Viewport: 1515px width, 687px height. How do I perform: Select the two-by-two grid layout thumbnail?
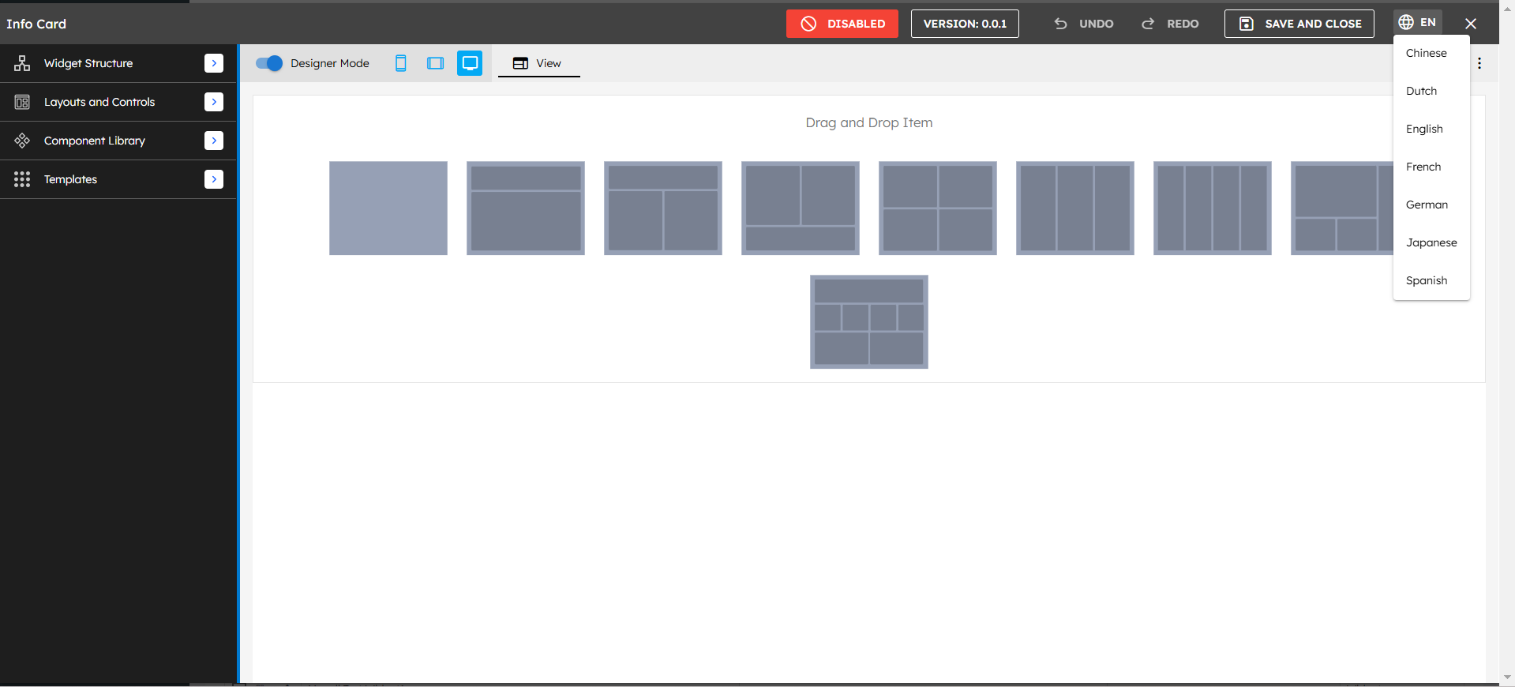pos(938,208)
